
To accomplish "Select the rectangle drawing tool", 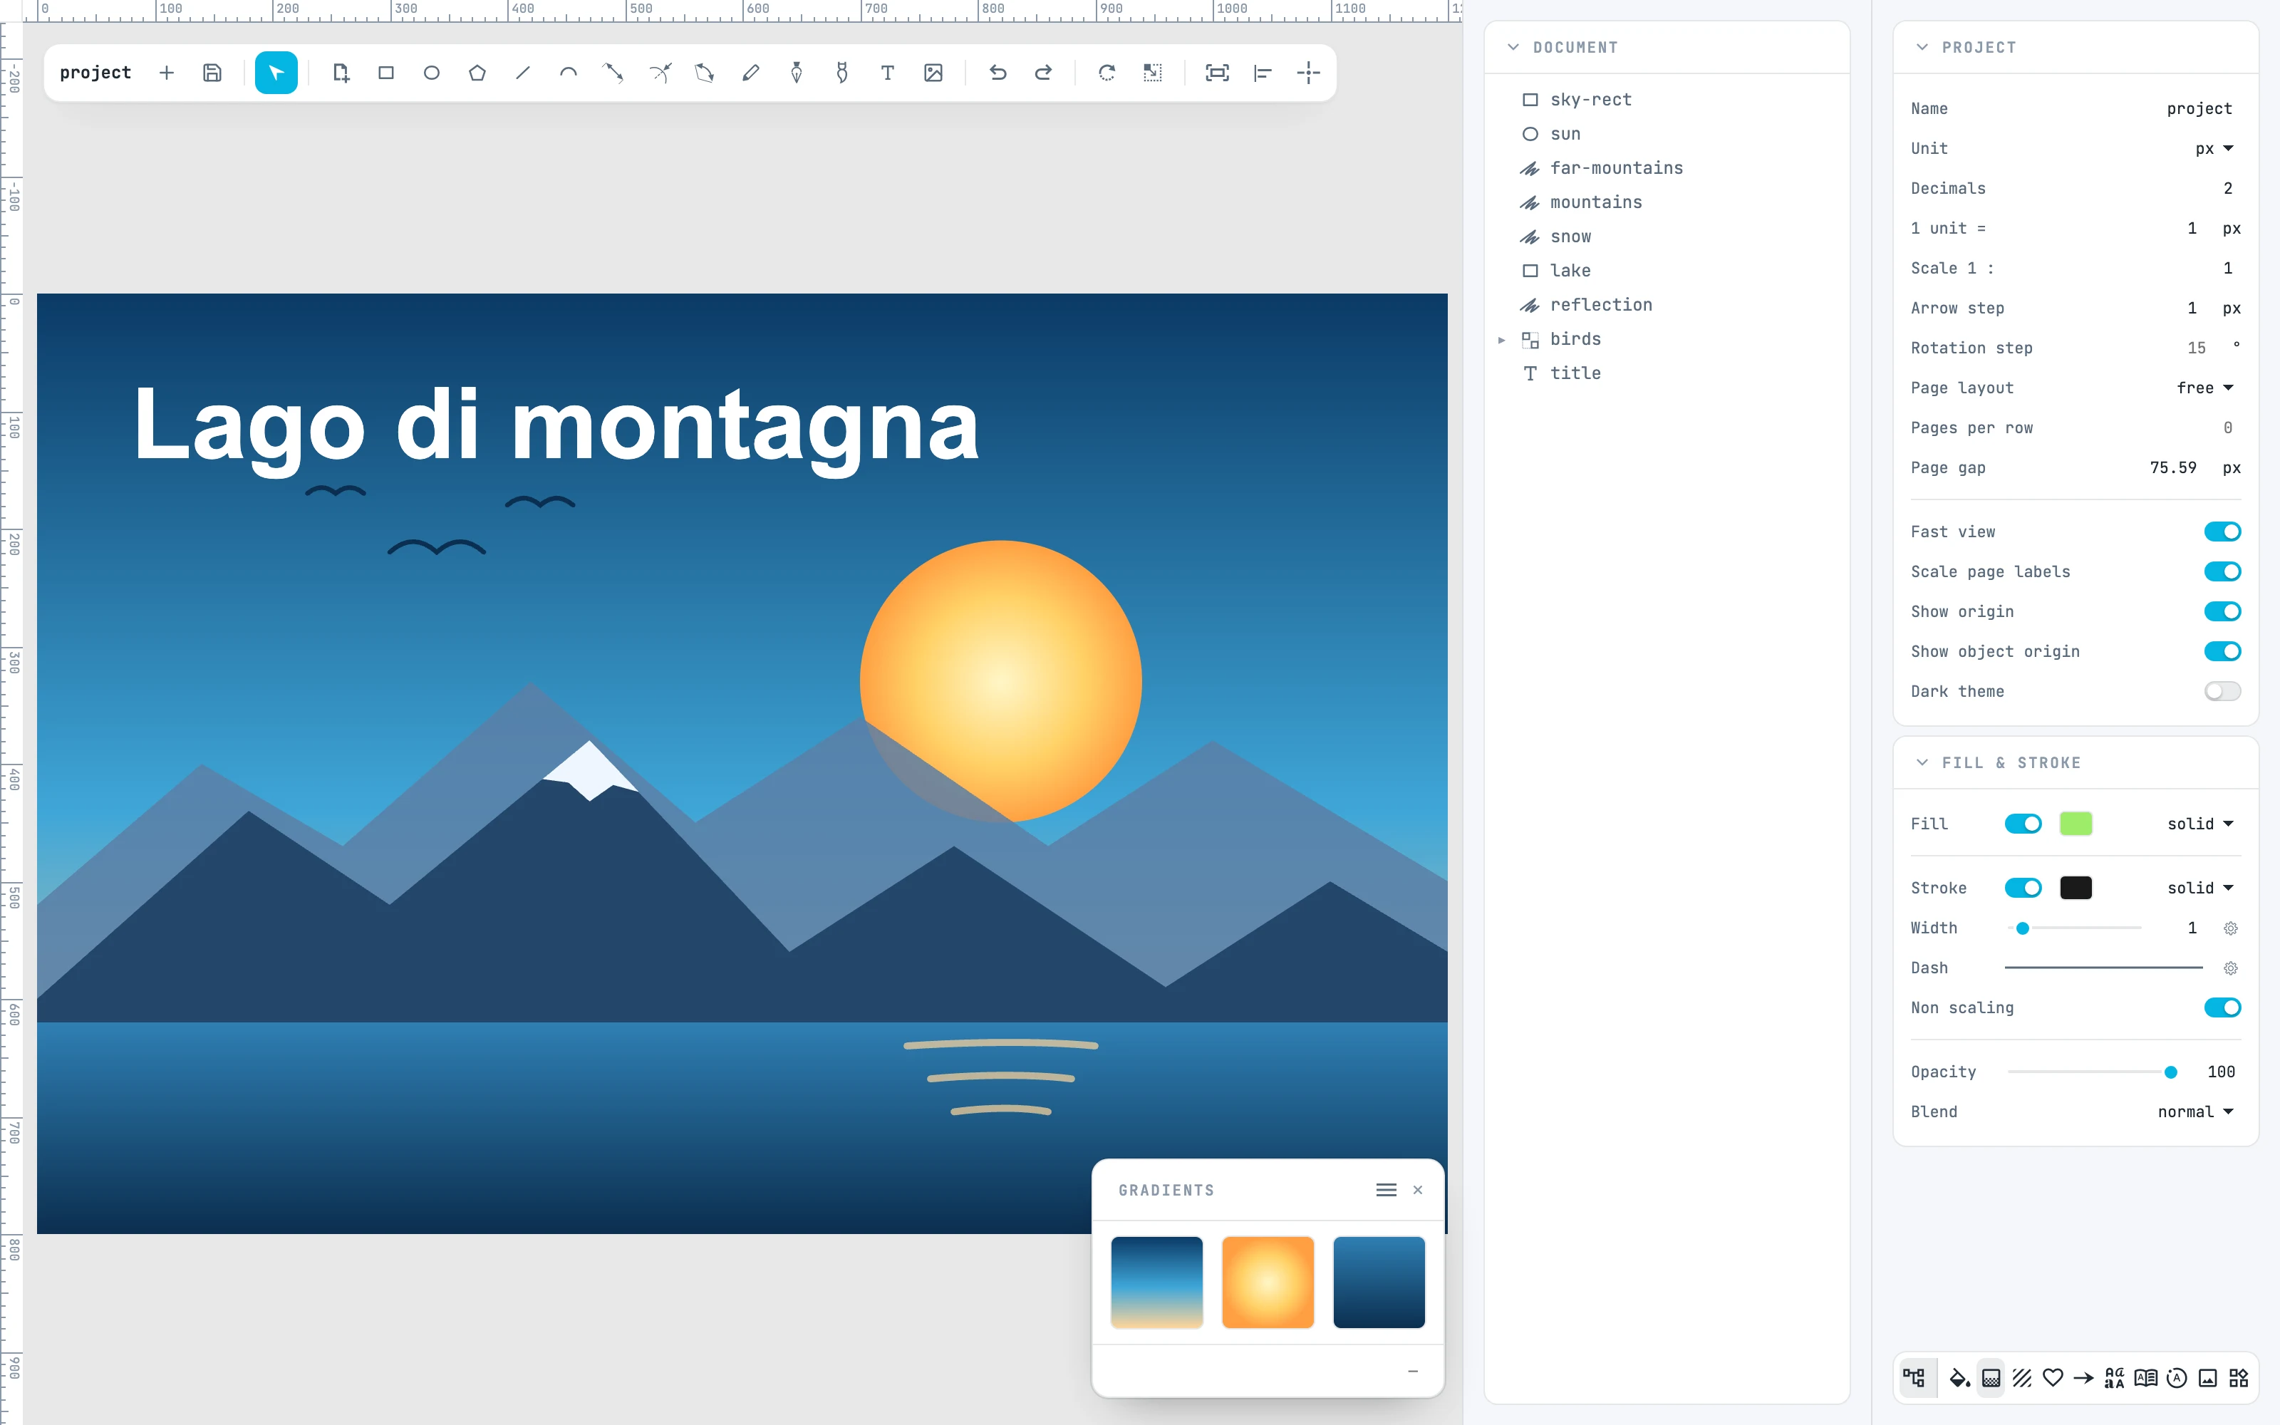I will click(x=385, y=73).
